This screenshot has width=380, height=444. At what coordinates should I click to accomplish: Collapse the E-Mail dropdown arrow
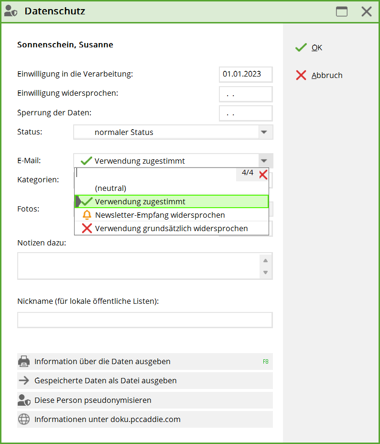coord(263,161)
